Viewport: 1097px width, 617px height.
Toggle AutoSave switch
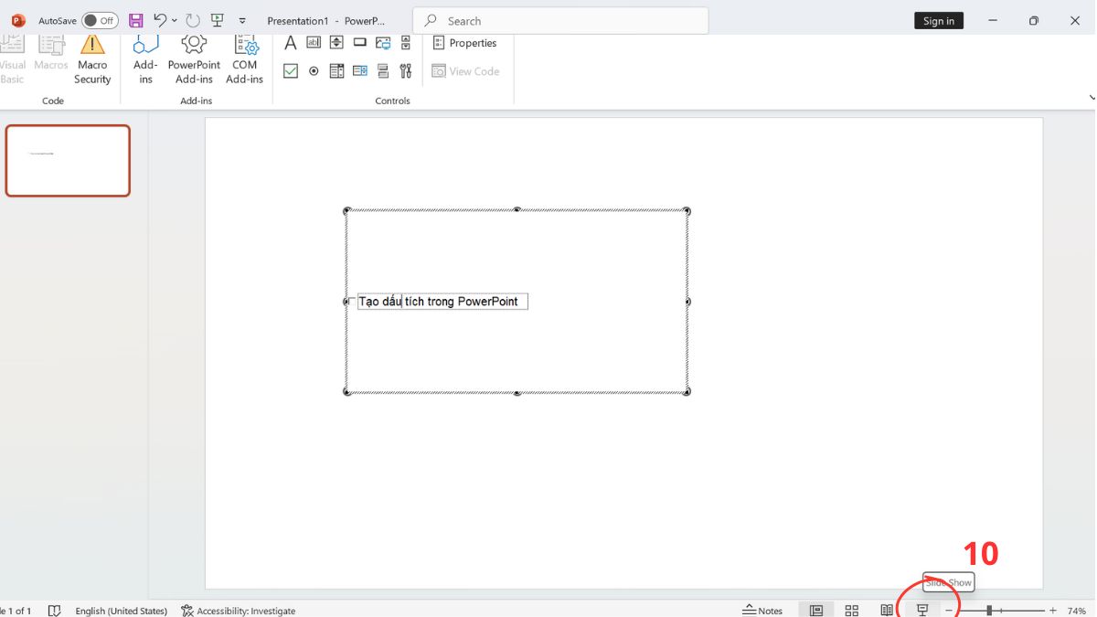(x=100, y=20)
